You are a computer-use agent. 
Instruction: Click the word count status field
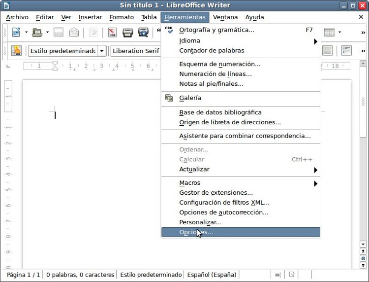point(80,275)
